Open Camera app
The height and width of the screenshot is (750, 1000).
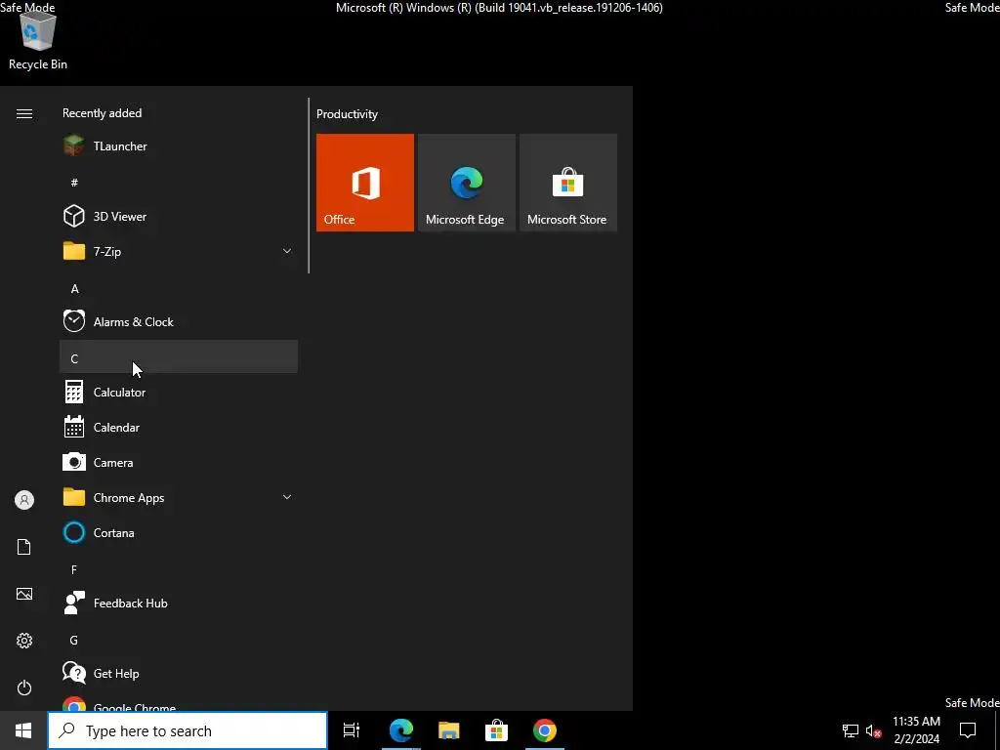click(x=179, y=462)
